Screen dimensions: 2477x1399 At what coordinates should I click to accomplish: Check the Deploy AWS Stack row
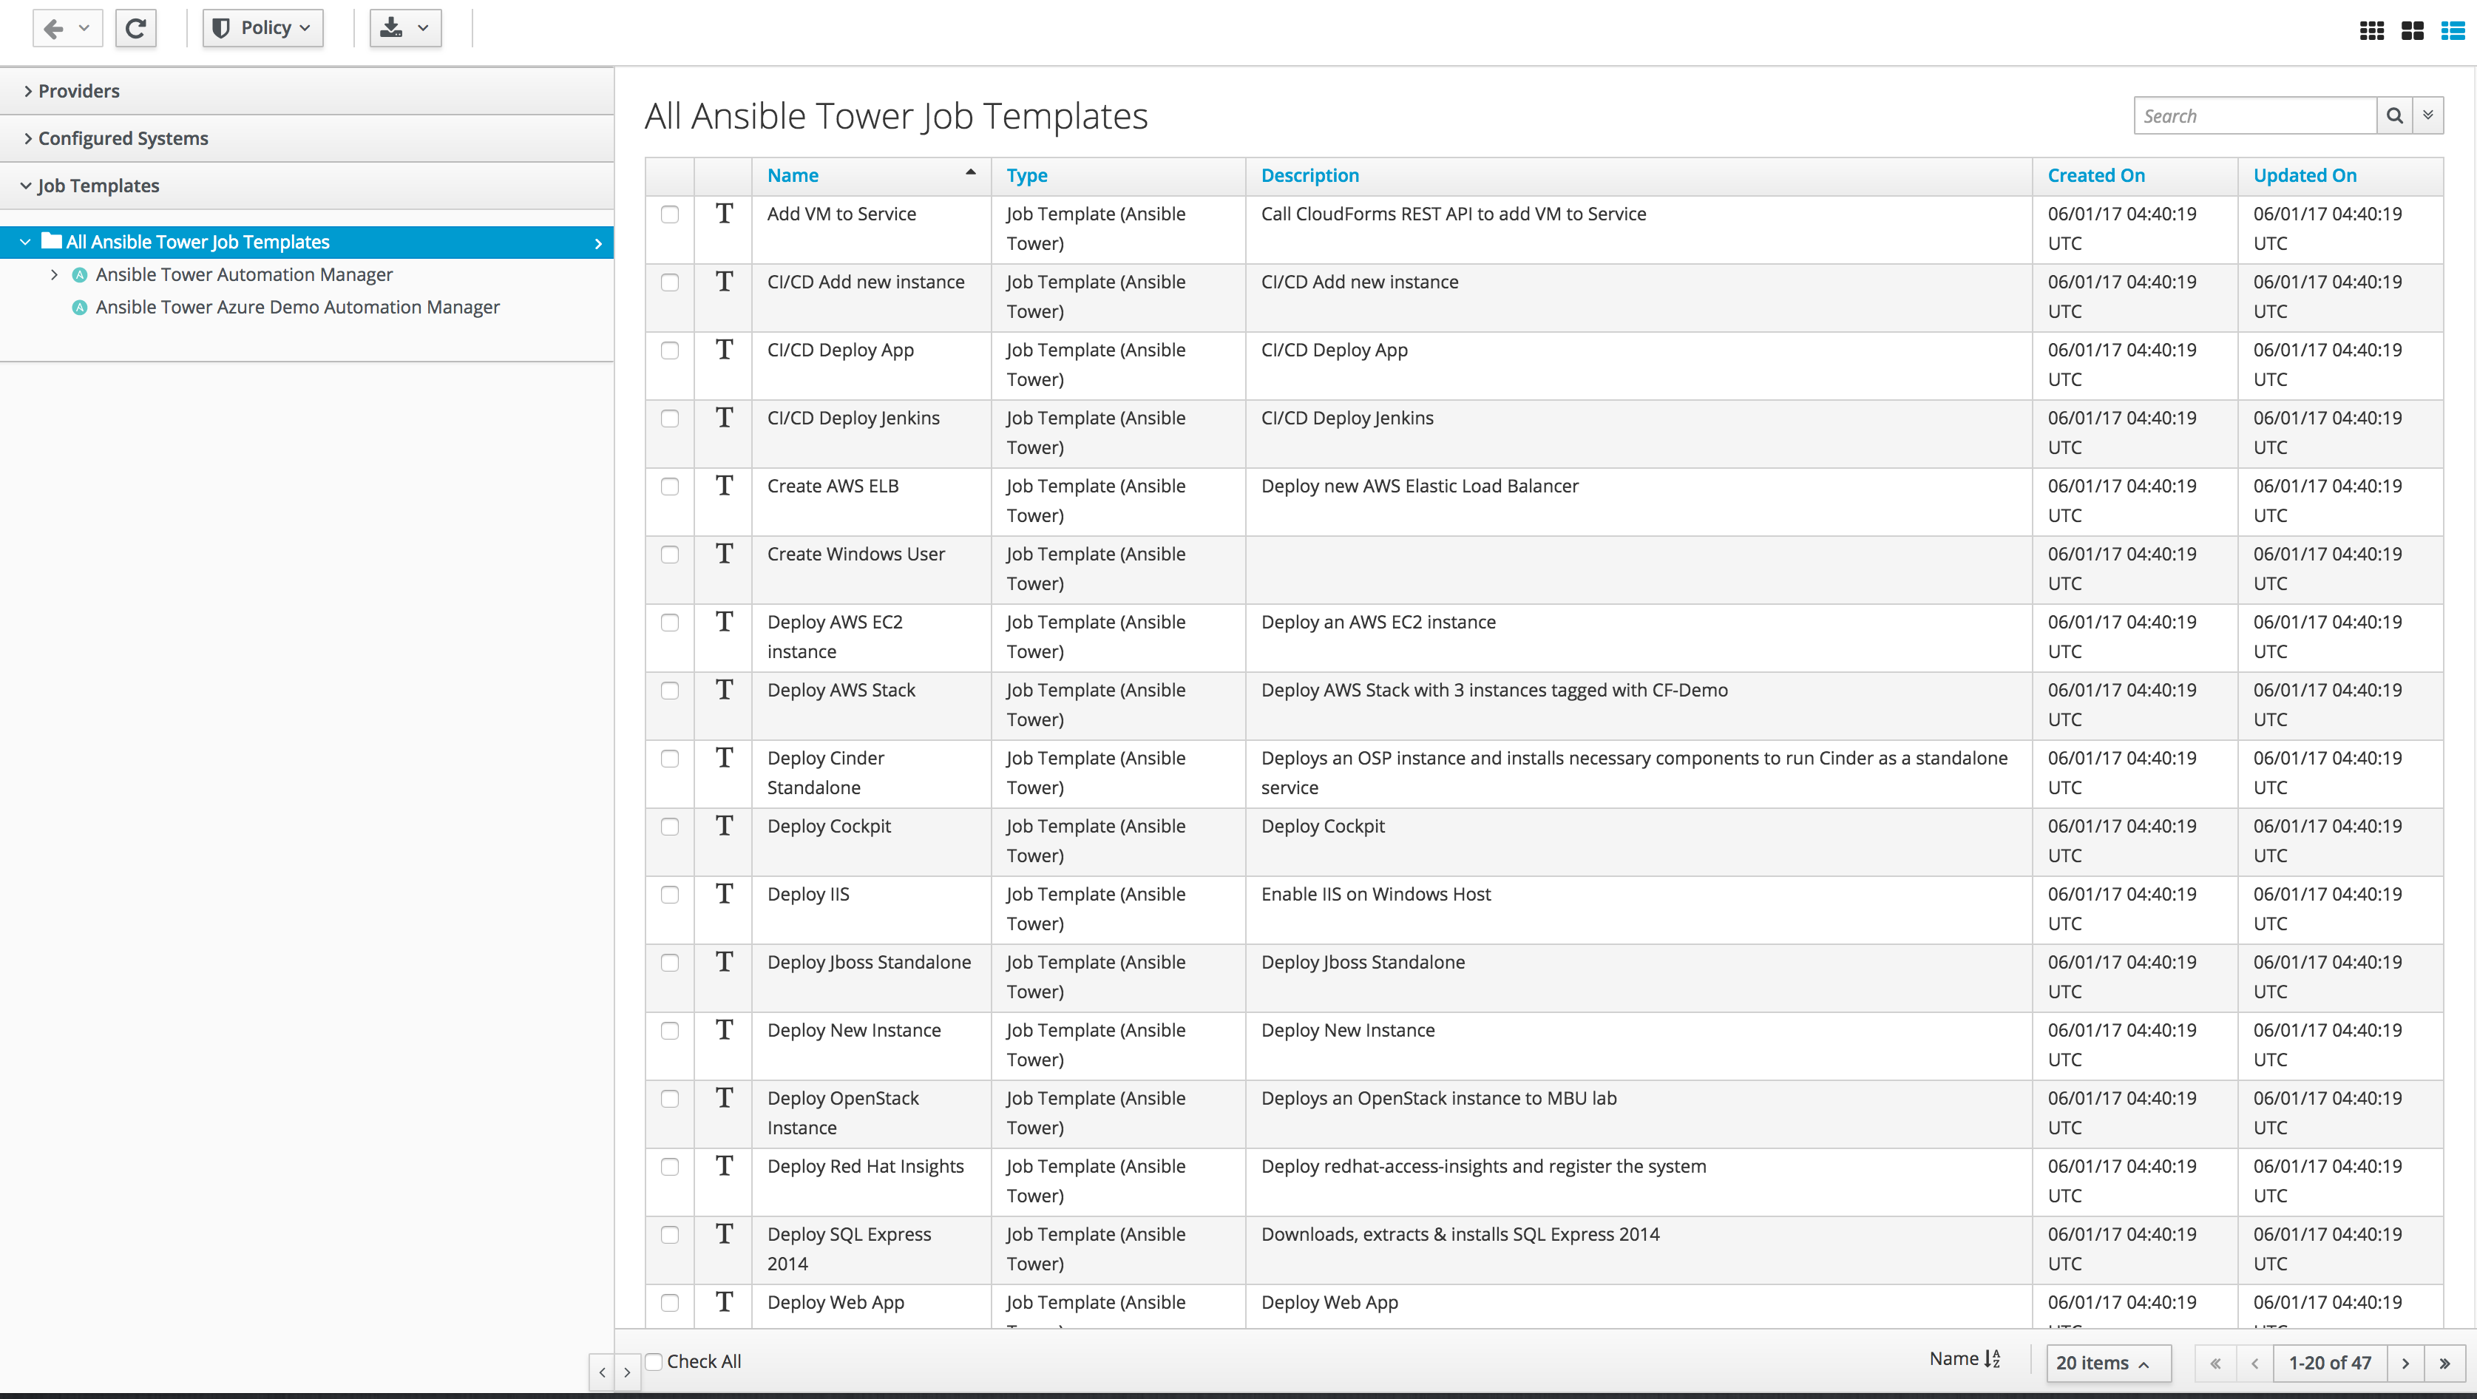tap(669, 691)
